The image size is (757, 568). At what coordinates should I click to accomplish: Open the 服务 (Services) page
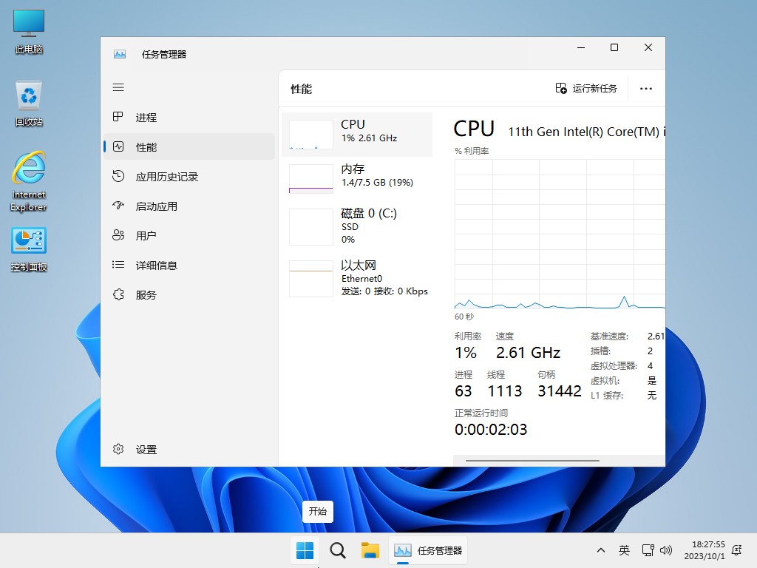coord(146,294)
